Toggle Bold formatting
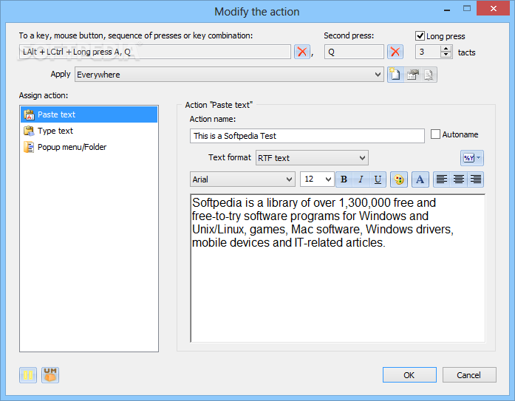This screenshot has width=515, height=401. pos(344,179)
